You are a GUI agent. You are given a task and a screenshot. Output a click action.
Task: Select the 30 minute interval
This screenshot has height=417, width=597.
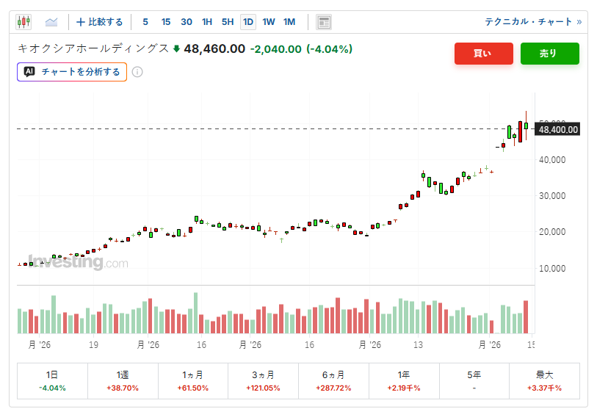187,22
